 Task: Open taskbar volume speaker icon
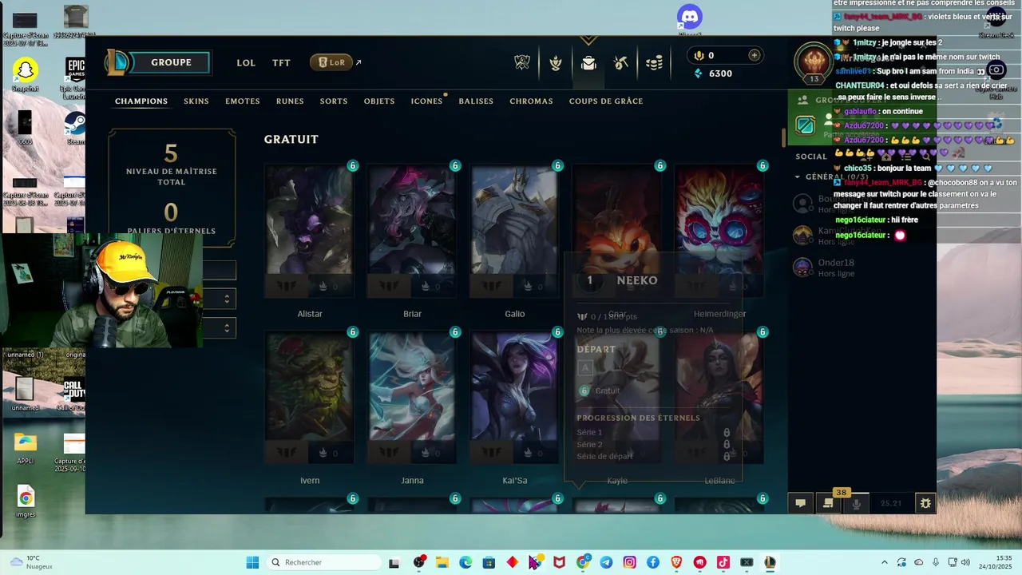coord(965,562)
